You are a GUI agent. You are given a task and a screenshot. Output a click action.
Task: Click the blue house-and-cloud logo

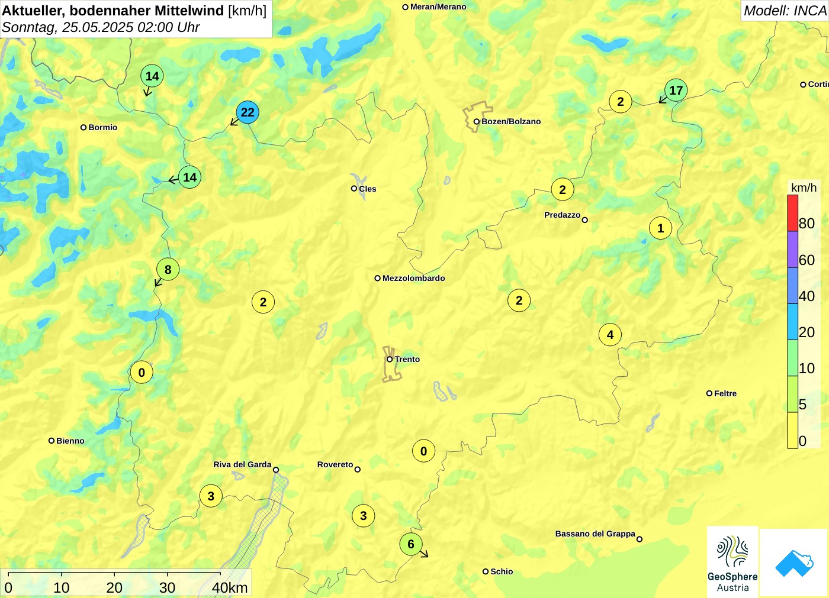pyautogui.click(x=794, y=563)
